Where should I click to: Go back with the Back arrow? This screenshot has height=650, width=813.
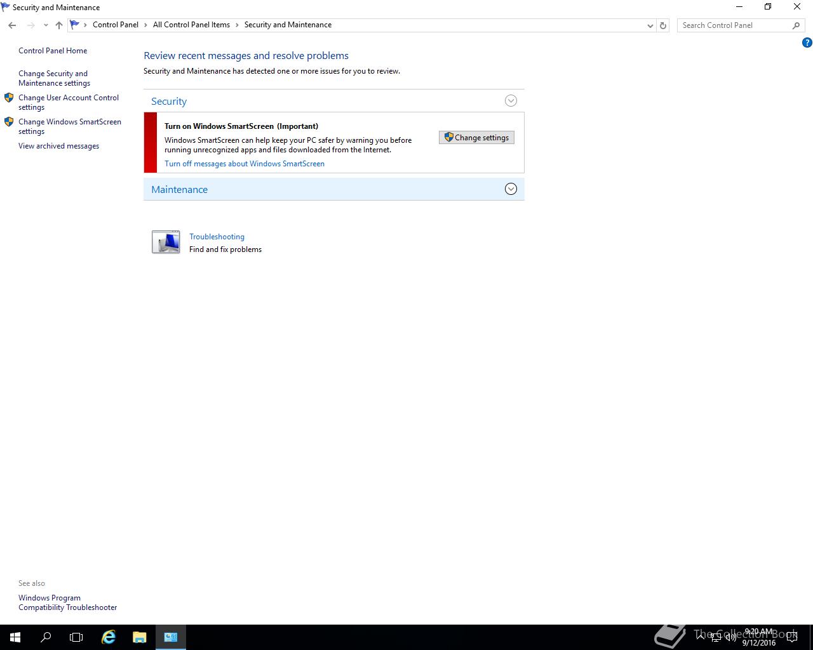coord(12,25)
